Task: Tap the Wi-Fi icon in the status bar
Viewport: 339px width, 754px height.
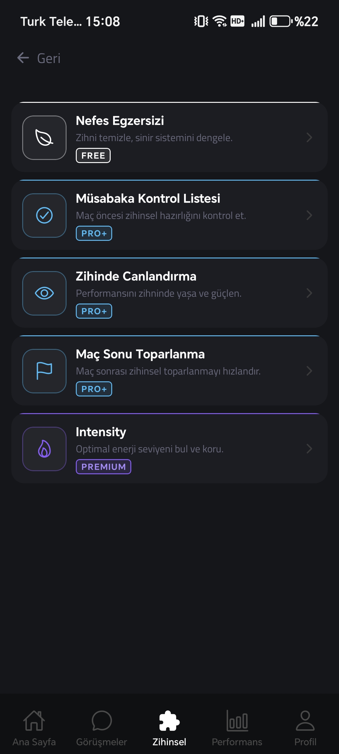Action: (x=220, y=21)
